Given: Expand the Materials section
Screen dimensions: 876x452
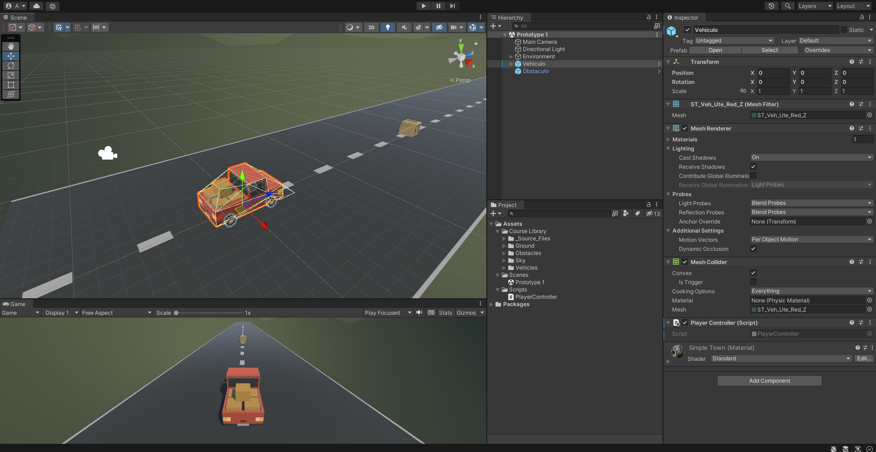Looking at the screenshot, I should (668, 140).
